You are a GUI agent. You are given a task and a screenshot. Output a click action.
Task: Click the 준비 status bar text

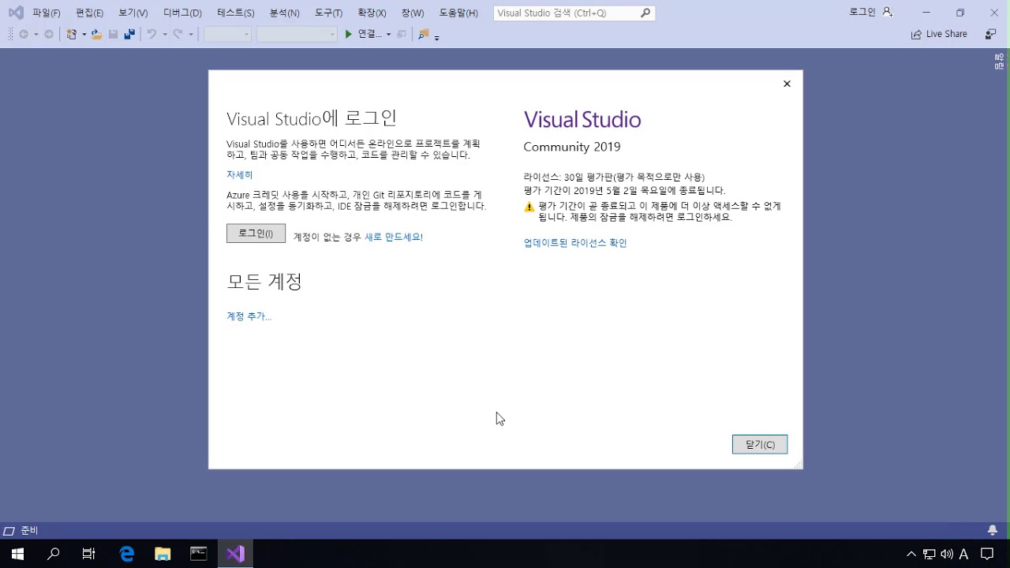click(29, 531)
